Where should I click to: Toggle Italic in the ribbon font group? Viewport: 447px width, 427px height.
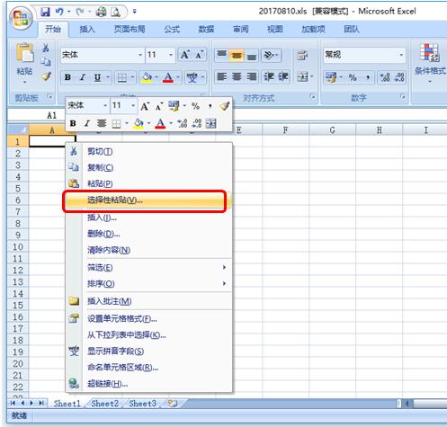83,77
